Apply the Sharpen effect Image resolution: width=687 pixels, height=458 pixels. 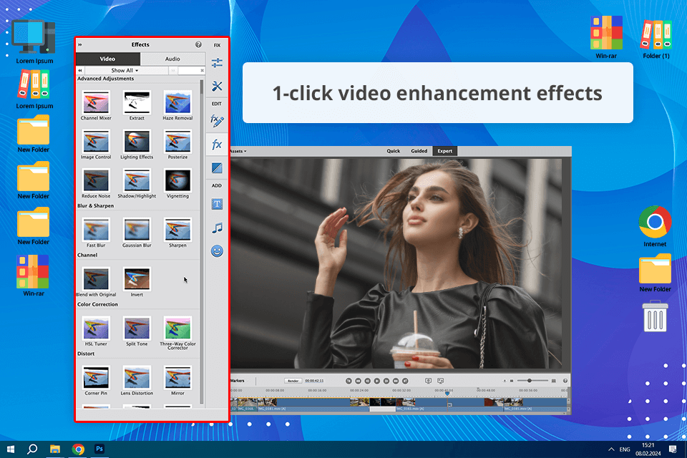[x=177, y=233]
